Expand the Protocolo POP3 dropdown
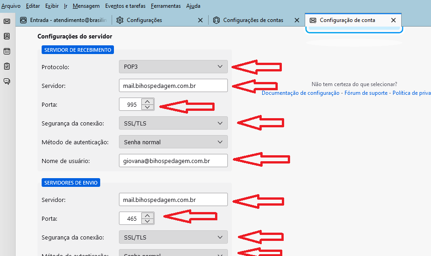431x256 pixels. point(173,66)
